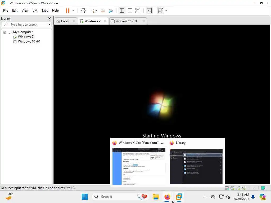Open the power options dropdown arrow

point(73,11)
